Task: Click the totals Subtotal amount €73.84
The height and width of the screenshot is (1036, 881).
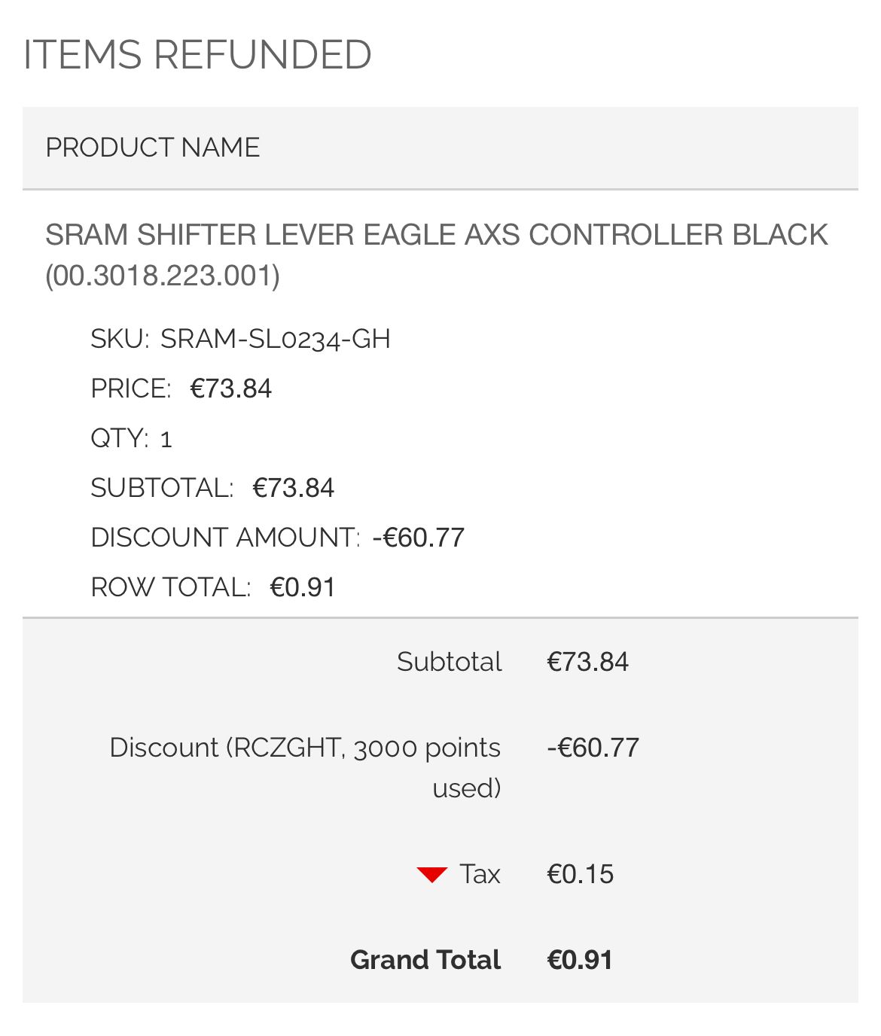Action: coord(587,662)
